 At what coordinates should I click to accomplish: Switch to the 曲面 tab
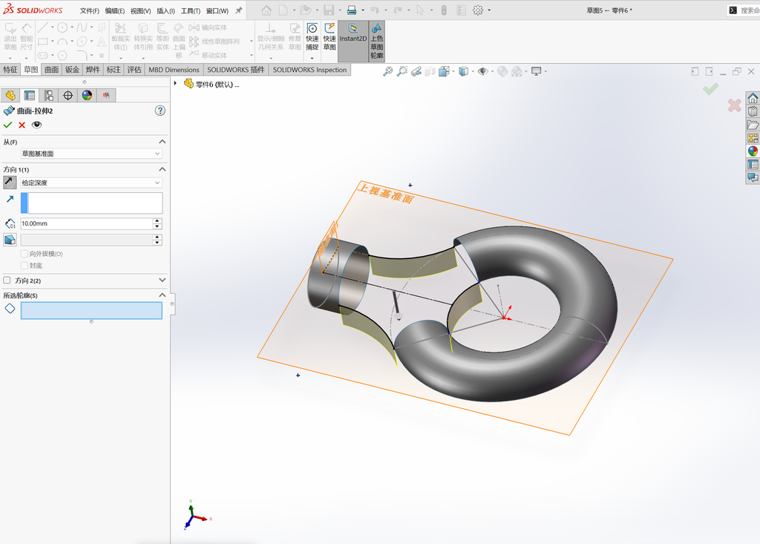coord(51,69)
